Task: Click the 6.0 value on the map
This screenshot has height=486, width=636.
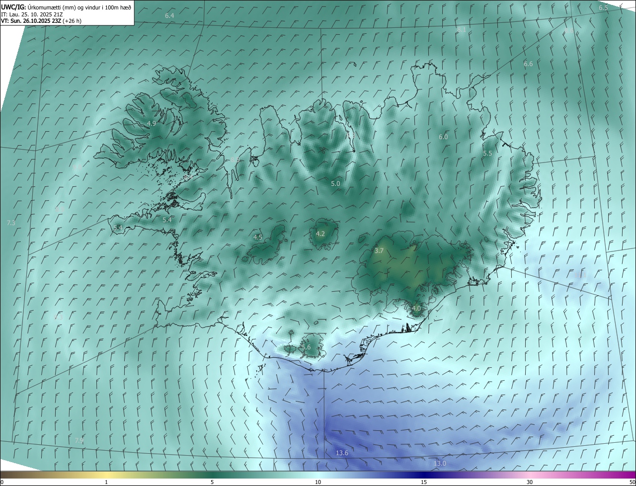Action: 443,137
